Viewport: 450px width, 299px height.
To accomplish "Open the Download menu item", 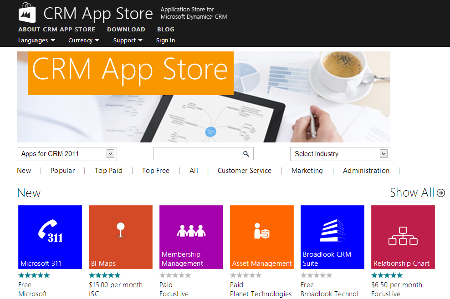I will click(126, 30).
